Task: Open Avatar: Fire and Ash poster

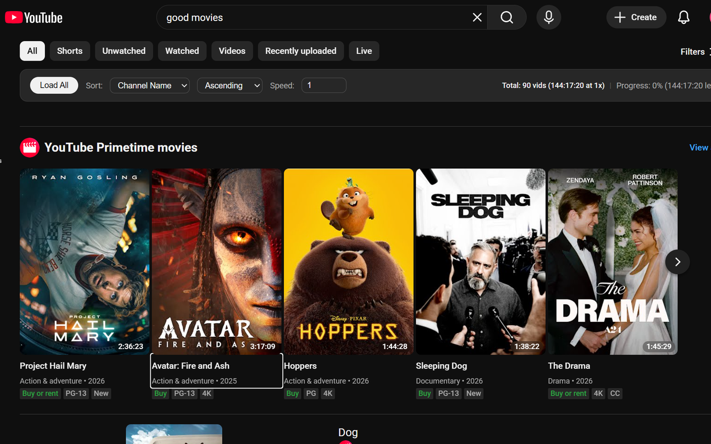Action: (217, 261)
